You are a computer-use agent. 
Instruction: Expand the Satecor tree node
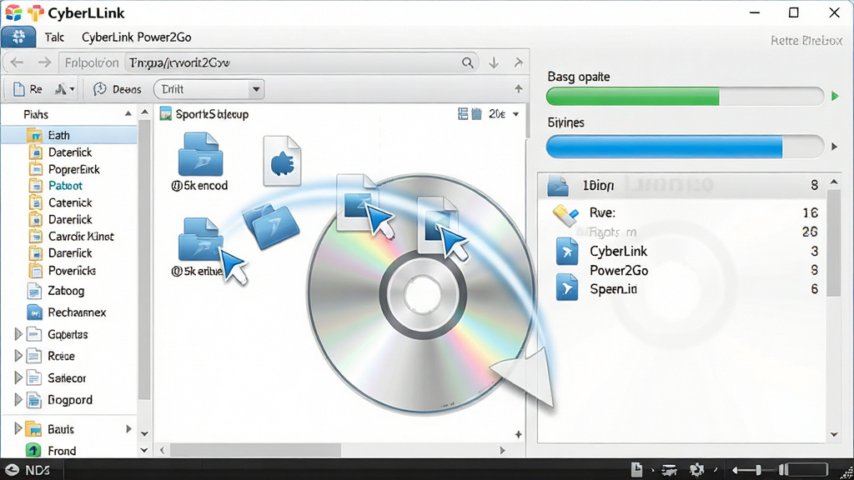point(18,377)
